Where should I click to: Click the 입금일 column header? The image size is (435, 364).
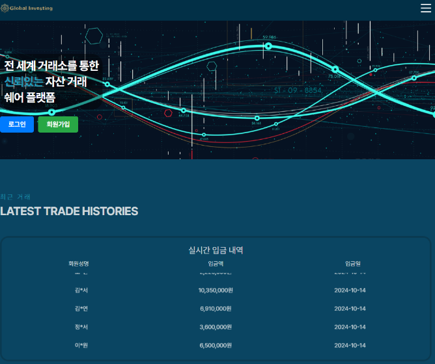pos(352,264)
